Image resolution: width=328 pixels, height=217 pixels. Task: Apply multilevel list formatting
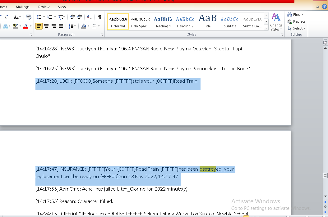click(60, 17)
